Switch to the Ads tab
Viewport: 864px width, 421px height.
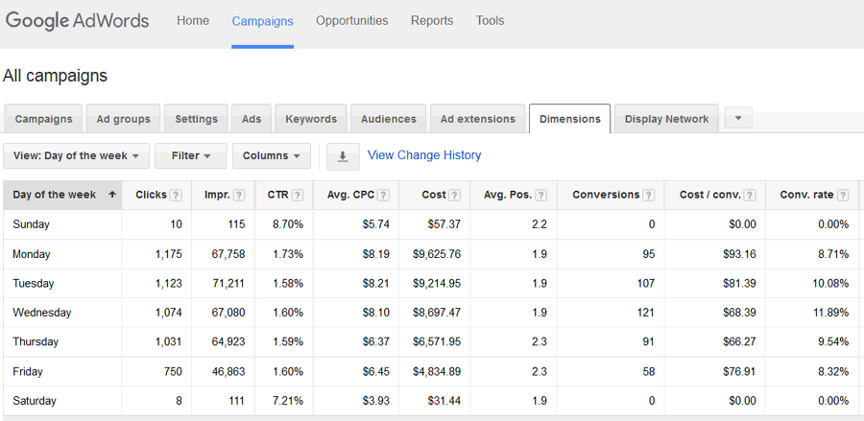(252, 119)
